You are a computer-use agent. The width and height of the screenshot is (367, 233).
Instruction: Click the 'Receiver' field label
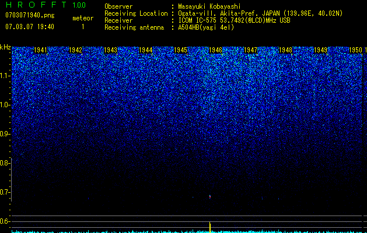[x=118, y=20]
